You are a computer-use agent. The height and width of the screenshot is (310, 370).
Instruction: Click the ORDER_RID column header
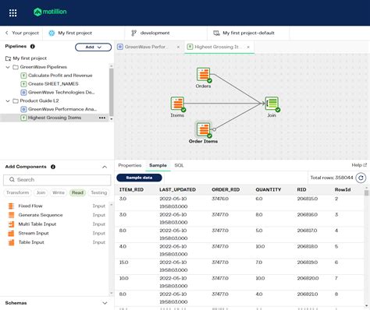coord(226,190)
